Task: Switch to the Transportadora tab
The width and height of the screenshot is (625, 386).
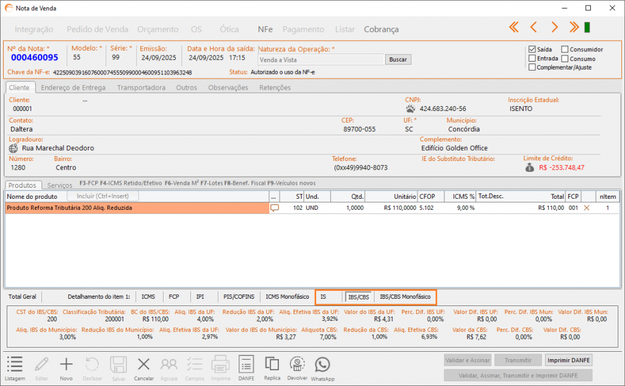Action: pos(141,88)
